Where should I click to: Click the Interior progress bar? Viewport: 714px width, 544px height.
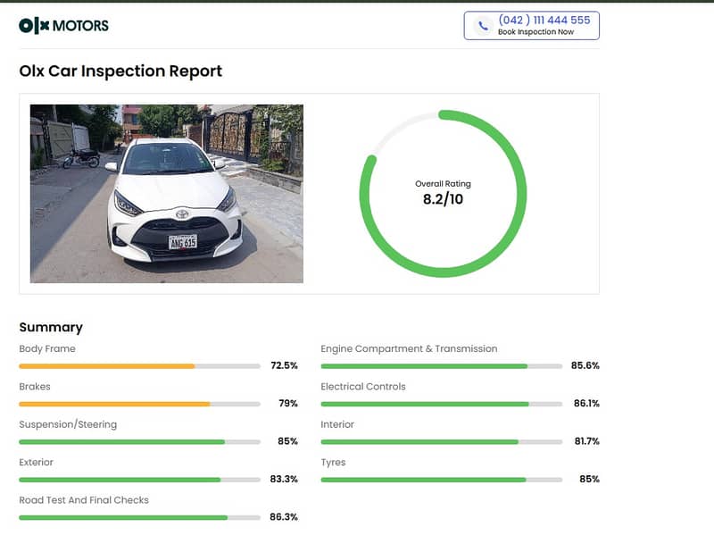442,441
